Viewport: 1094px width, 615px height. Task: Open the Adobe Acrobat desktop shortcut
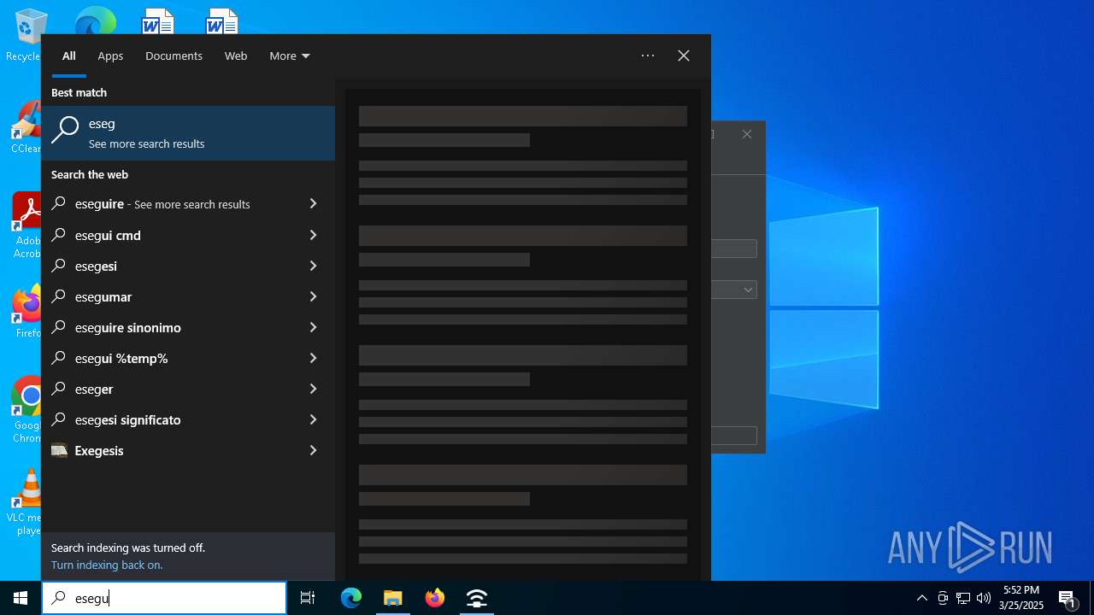point(26,225)
